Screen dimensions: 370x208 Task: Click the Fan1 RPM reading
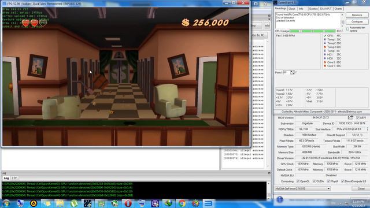pos(285,36)
